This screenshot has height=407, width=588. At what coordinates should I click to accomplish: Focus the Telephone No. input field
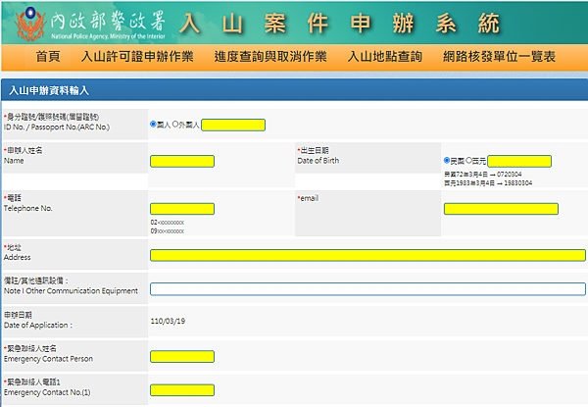point(182,209)
